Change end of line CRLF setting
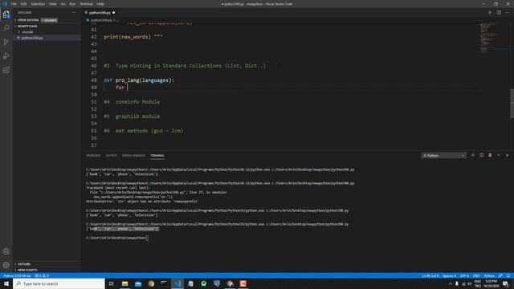This screenshot has width=514, height=289. pos(476,276)
